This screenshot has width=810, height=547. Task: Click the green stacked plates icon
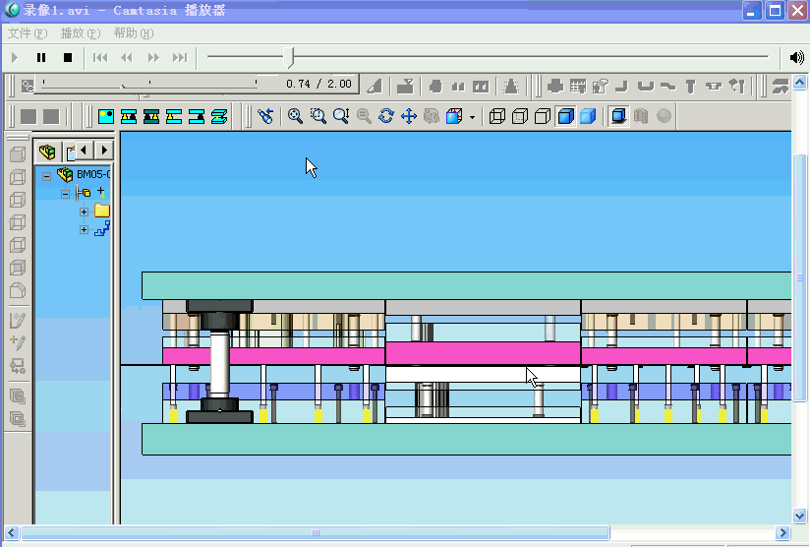(x=219, y=116)
